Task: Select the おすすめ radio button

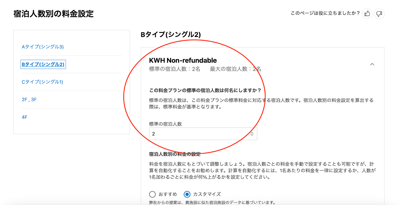Action: tap(152, 194)
